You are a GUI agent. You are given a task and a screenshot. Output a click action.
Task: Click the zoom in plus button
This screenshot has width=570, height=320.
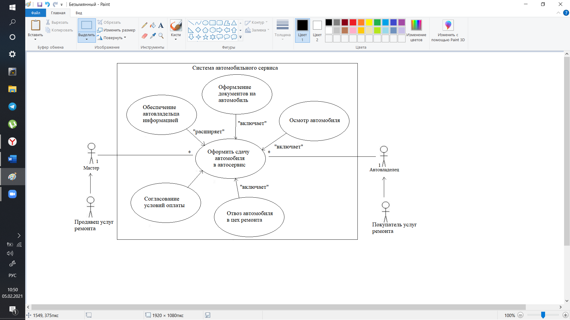565,315
